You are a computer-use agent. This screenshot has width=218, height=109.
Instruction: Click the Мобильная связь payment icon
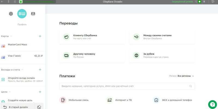pos(63,100)
